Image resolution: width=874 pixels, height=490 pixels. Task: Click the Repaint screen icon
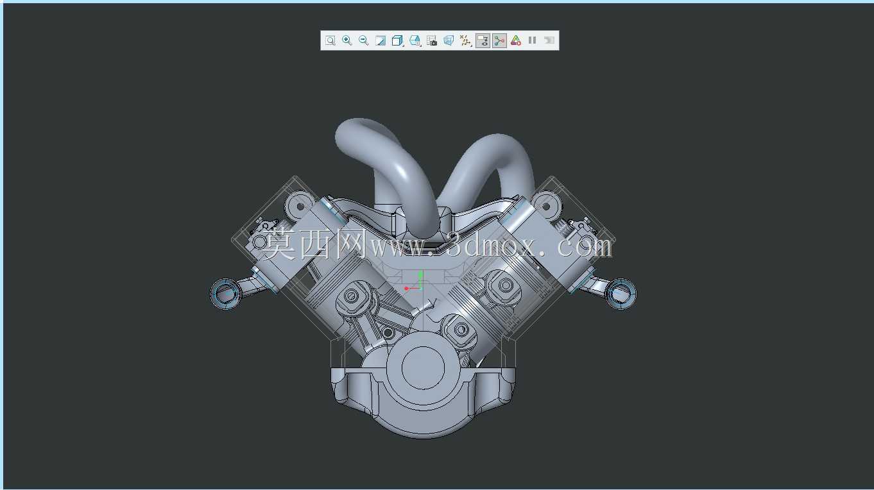click(x=380, y=40)
